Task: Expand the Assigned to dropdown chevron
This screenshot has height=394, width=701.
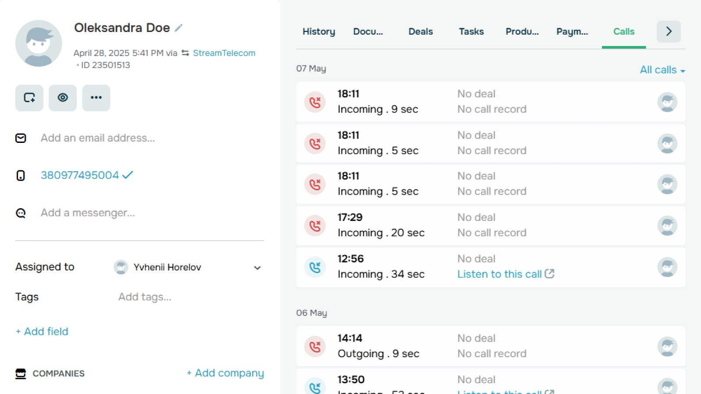Action: coord(257,268)
